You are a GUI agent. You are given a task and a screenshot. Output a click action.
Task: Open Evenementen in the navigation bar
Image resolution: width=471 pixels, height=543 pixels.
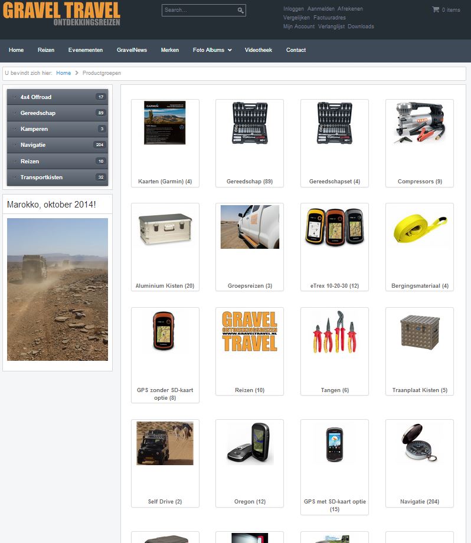click(x=86, y=50)
